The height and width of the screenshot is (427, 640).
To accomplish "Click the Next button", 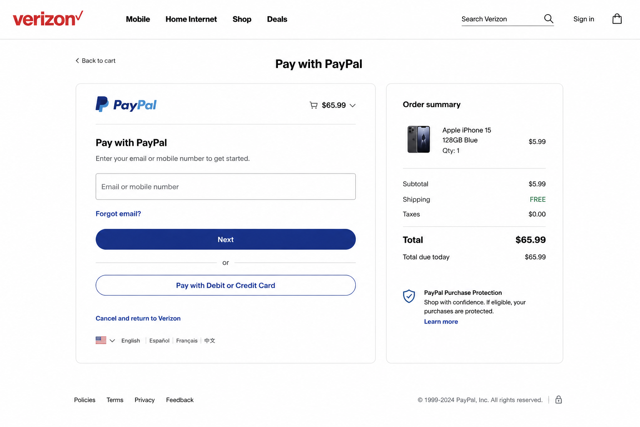I will pyautogui.click(x=226, y=239).
